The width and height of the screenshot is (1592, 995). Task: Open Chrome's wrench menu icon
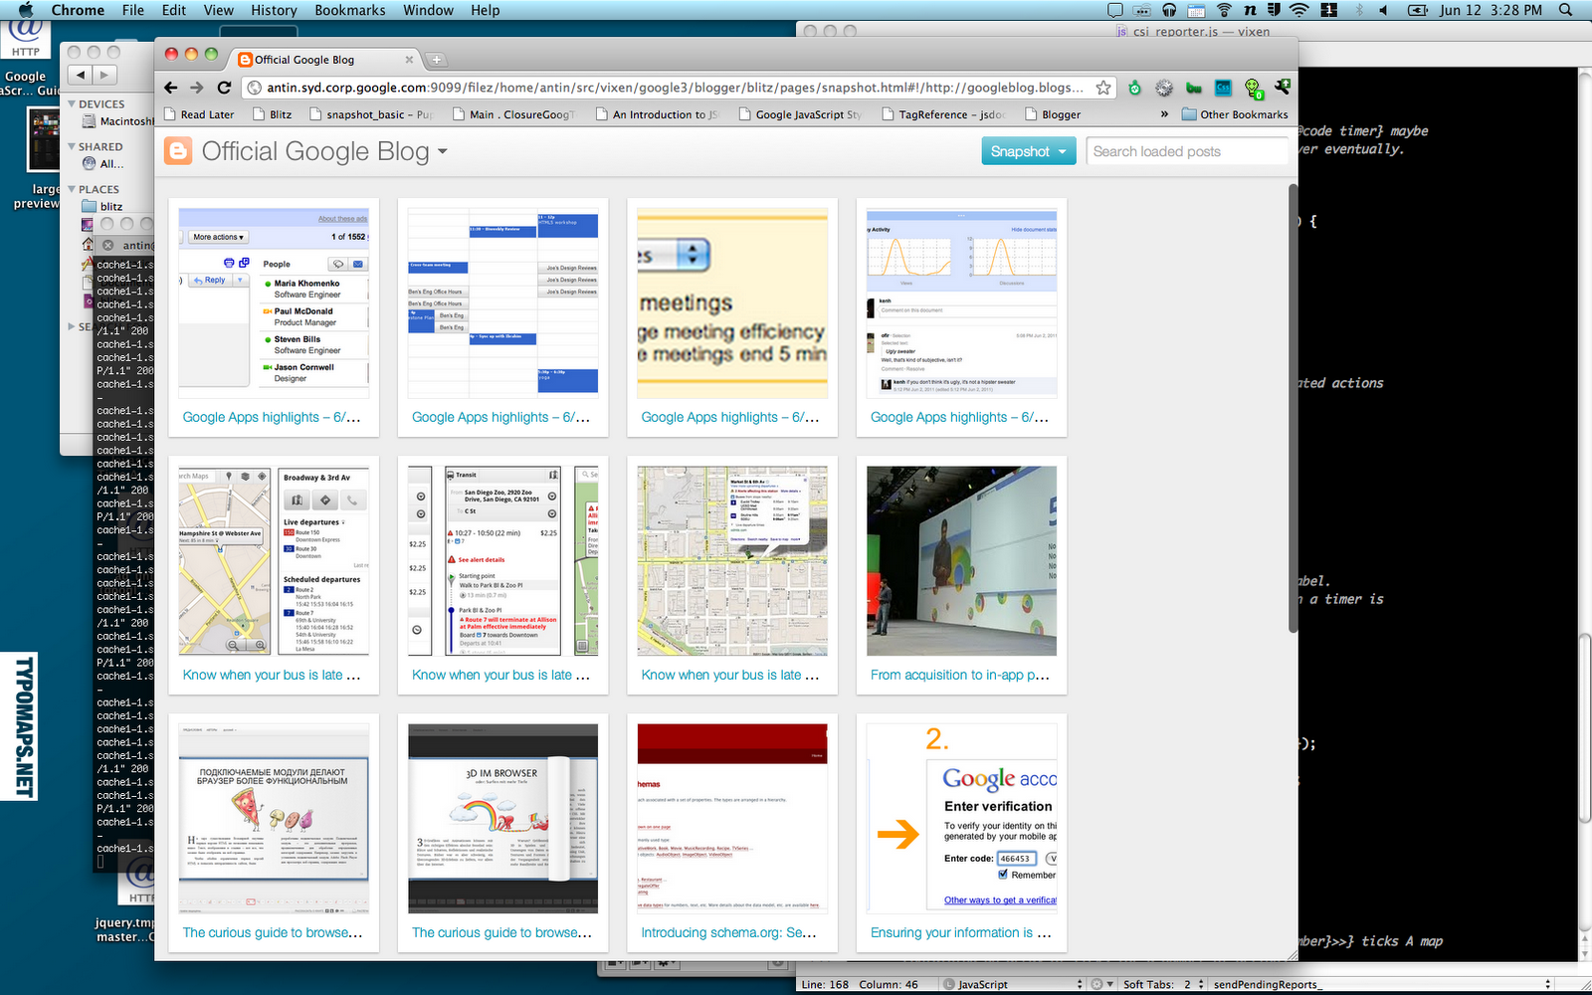(x=1283, y=88)
